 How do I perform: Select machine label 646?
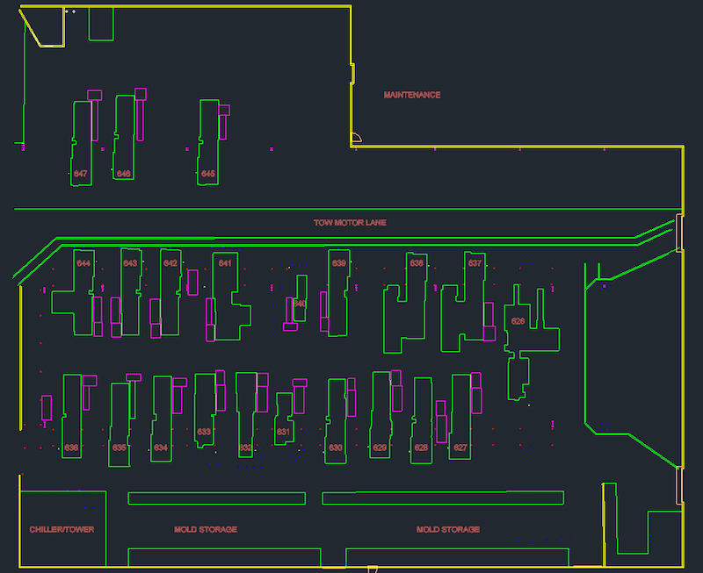pyautogui.click(x=123, y=175)
